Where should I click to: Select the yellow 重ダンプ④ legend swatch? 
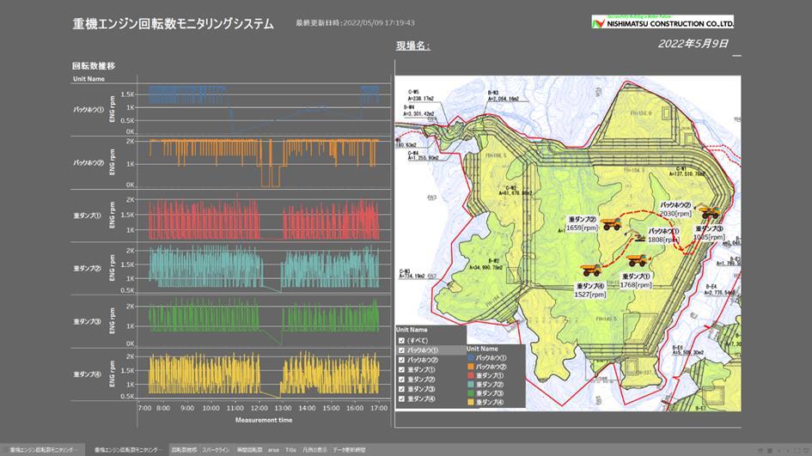coord(471,402)
